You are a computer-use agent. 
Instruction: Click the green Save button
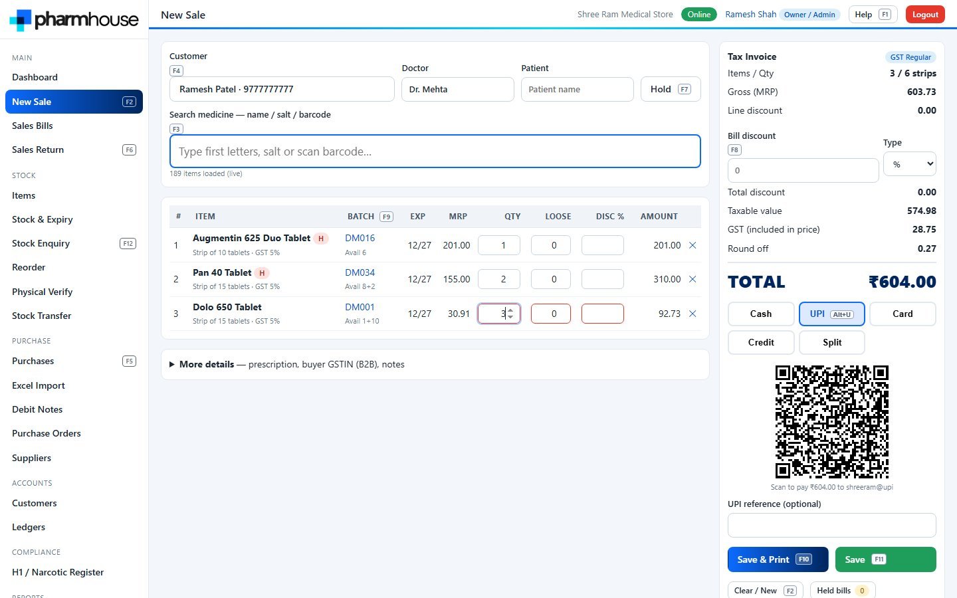(x=885, y=559)
